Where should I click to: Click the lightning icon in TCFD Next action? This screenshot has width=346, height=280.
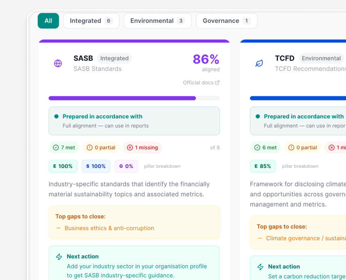[x=261, y=267]
